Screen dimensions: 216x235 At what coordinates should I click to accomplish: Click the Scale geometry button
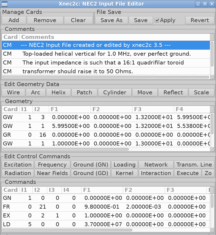click(x=201, y=92)
